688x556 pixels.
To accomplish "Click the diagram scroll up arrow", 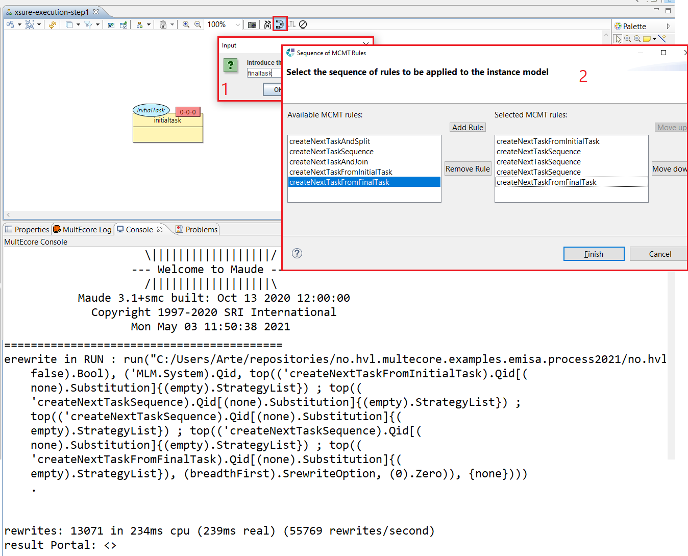I will [x=606, y=36].
